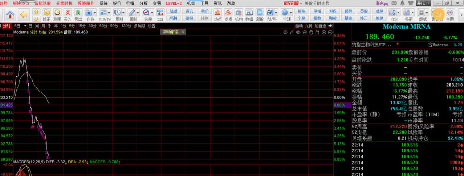464x176 pixels.
Task: Open the 周期 period clock icon
Action: pos(117,12)
